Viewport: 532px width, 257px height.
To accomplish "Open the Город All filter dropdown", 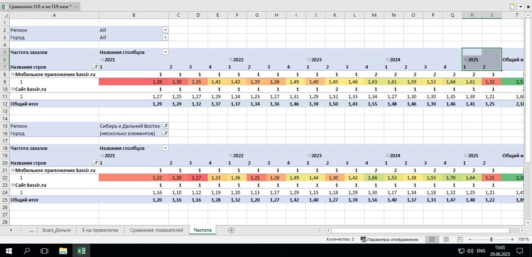I will pos(165,37).
